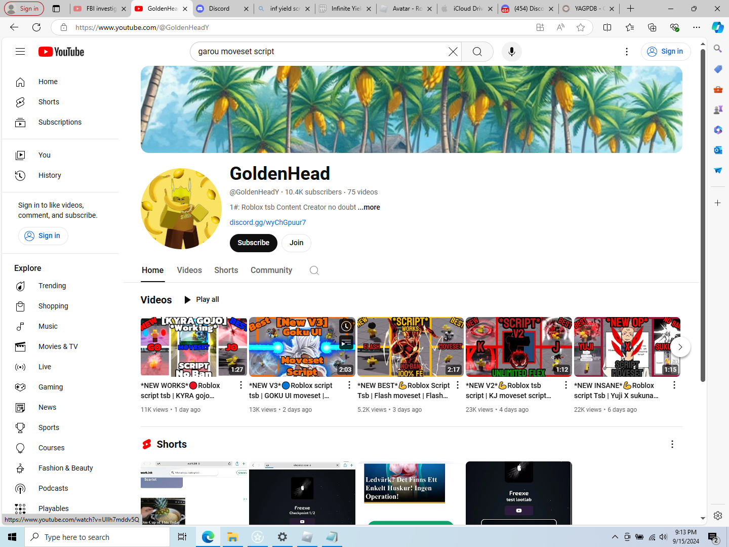Open Edge Settings and more menu

[x=697, y=27]
